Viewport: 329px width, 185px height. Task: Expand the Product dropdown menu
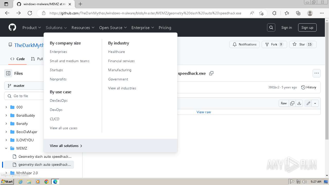point(32,27)
